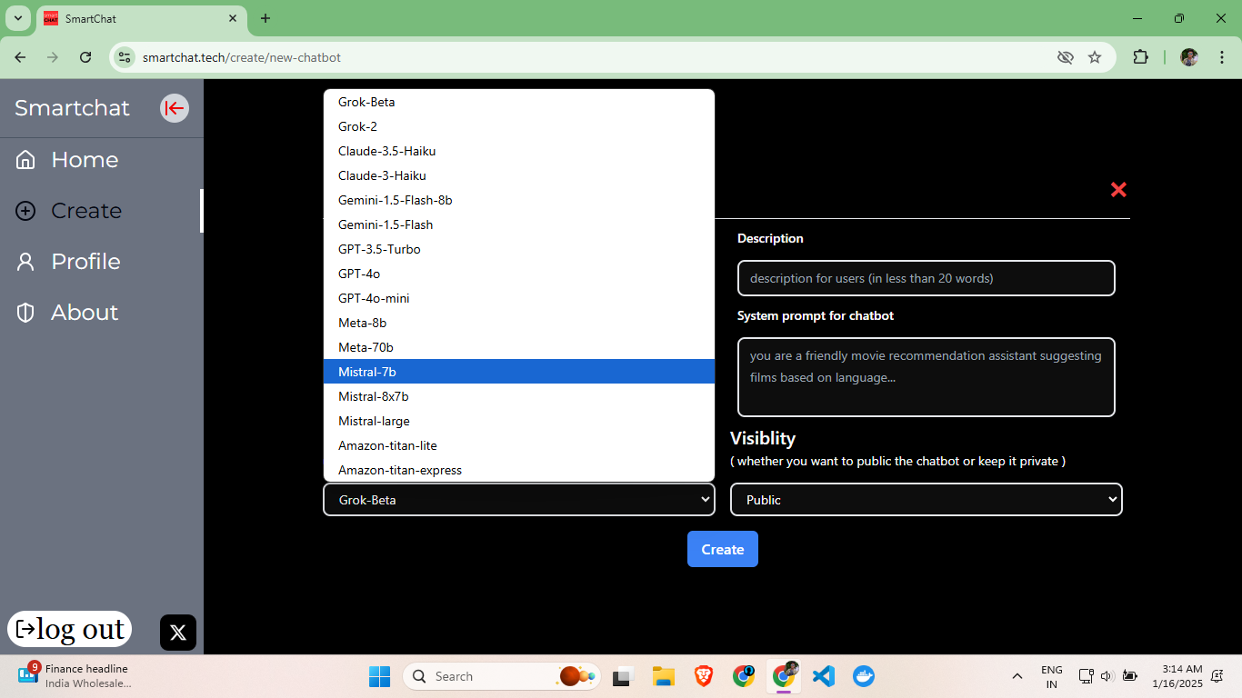Viewport: 1242px width, 698px height.
Task: Open Visibility dropdown set to Public
Action: [x=926, y=500]
